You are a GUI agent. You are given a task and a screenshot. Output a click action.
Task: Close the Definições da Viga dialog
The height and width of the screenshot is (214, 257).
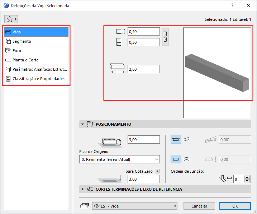(248, 5)
